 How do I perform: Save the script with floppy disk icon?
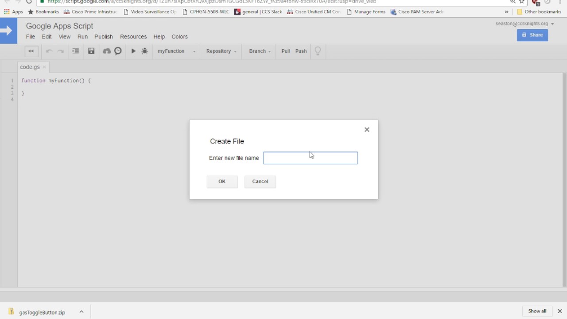pos(91,51)
